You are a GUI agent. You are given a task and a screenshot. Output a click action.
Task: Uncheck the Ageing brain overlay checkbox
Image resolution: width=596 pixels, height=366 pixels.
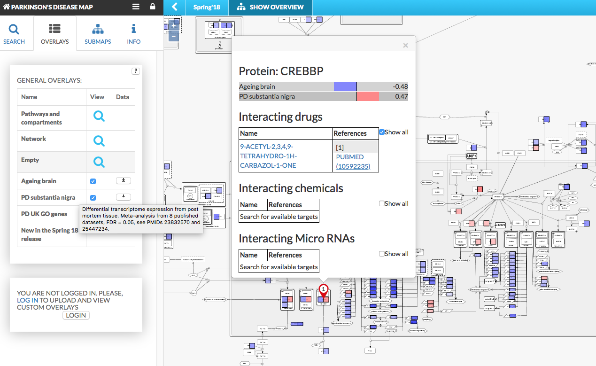point(93,181)
